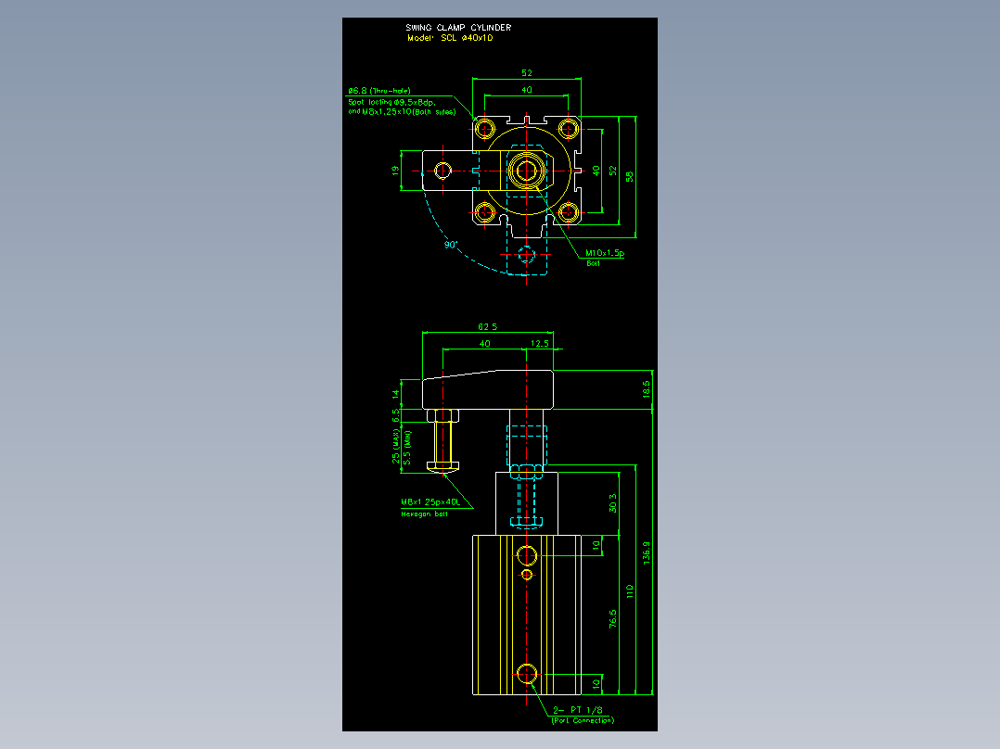
Task: Select the "Spot facing Ø9.5x8dp." note line
Action: click(391, 102)
